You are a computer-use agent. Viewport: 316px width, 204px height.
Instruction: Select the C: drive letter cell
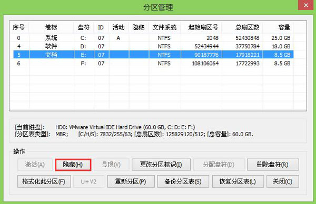point(83,38)
